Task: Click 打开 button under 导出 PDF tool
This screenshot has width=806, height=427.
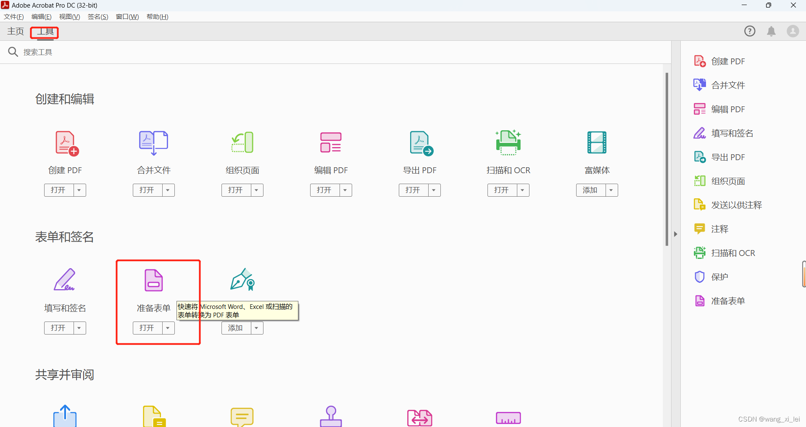Action: coord(414,190)
